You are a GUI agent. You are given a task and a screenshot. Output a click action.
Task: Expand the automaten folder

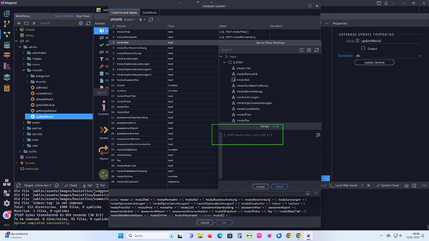(x=24, y=53)
